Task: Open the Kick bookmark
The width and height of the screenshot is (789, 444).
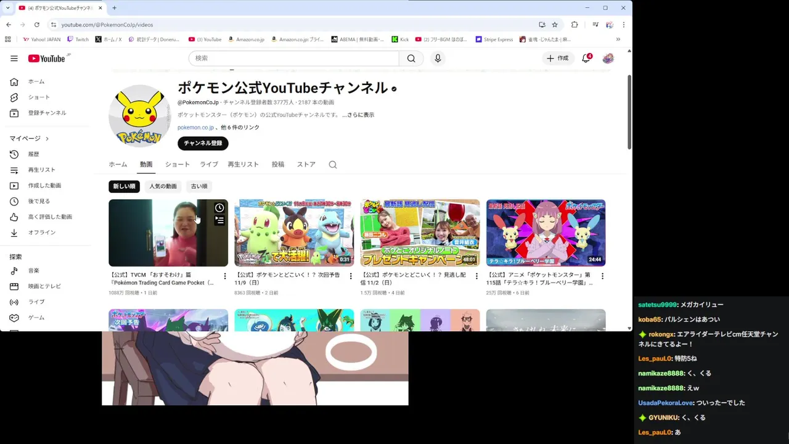Action: tap(401, 39)
